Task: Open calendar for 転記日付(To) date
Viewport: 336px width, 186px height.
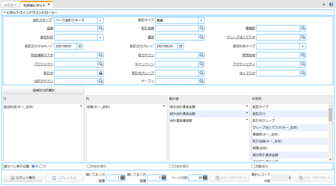Action: pyautogui.click(x=181, y=46)
